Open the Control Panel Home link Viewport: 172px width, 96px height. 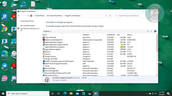tap(27, 21)
